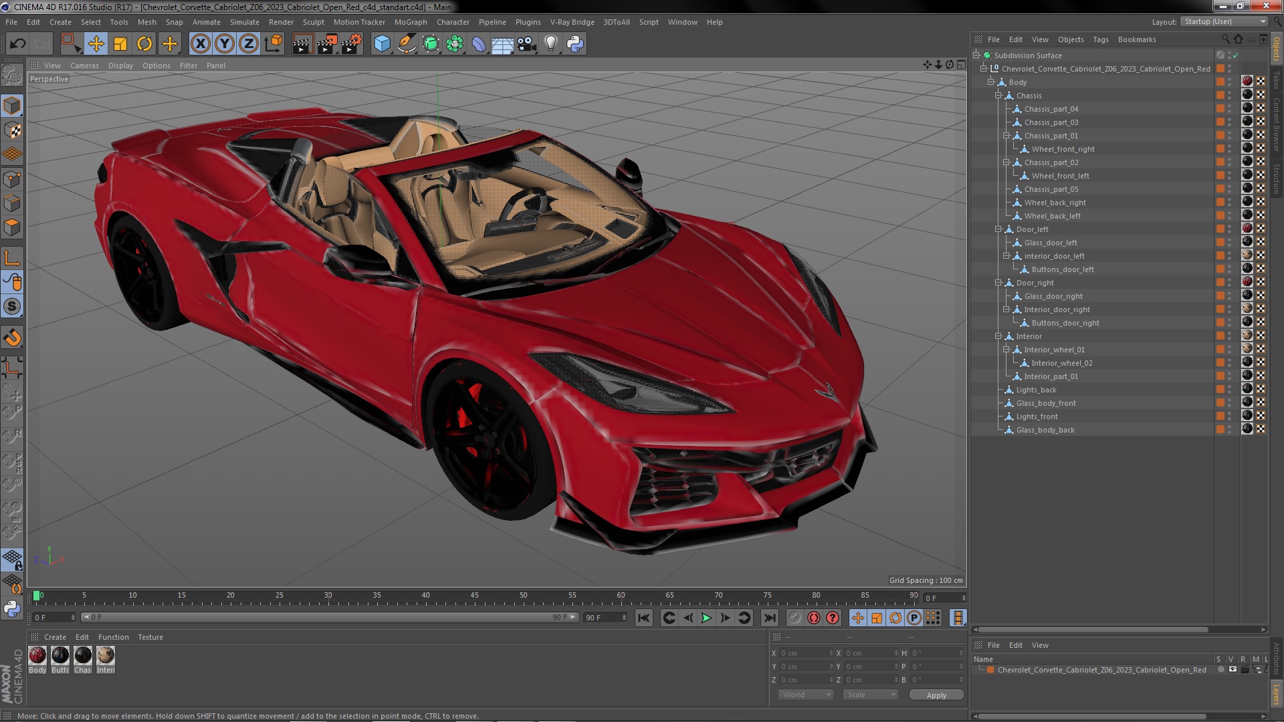Viewport: 1284px width, 722px height.
Task: Select the Rotate tool in toolbar
Action: coord(144,44)
